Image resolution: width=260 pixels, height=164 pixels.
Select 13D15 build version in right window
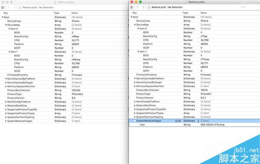coord(204,90)
